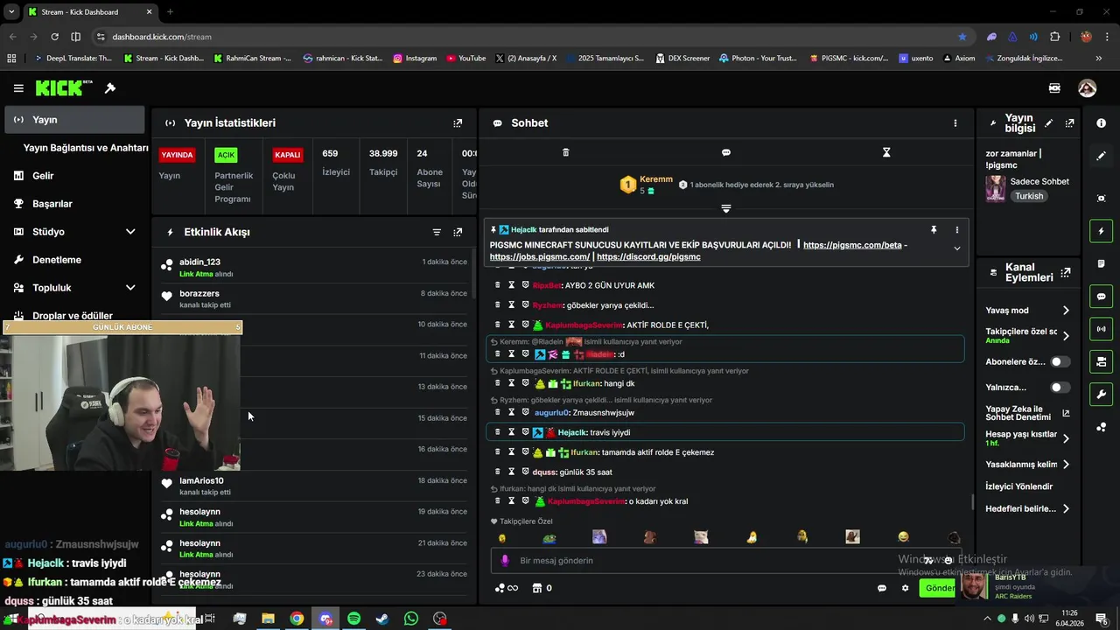
Task: Click the pencil icon in right rail
Action: (x=1101, y=156)
